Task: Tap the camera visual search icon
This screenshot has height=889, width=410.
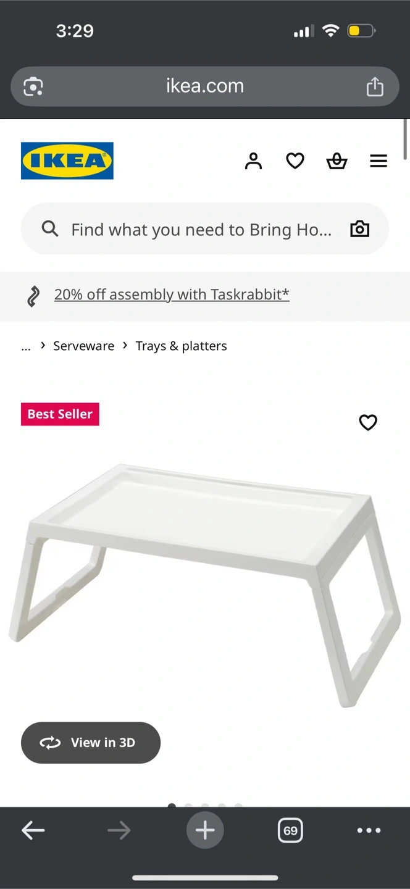Action: click(359, 230)
